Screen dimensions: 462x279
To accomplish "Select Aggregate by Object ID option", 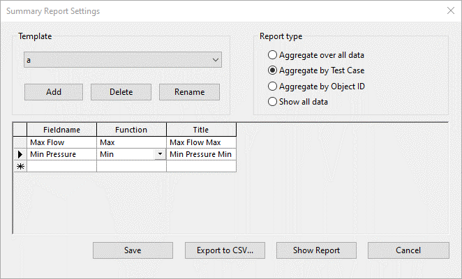I will 272,86.
